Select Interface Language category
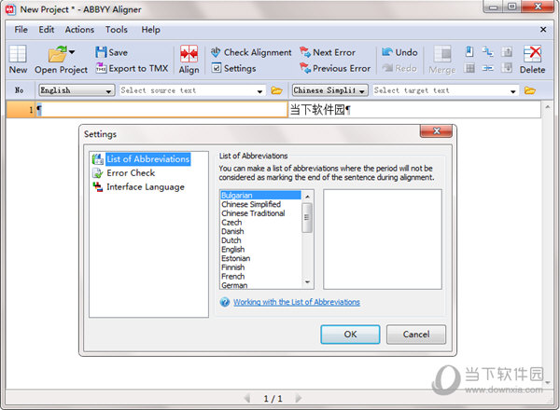560x410 pixels. tap(138, 186)
